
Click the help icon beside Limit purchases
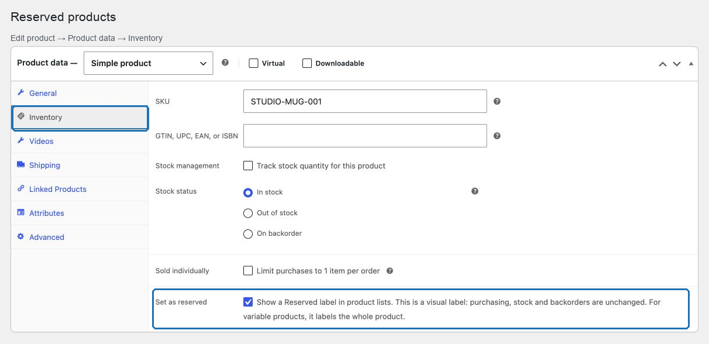[x=390, y=271]
